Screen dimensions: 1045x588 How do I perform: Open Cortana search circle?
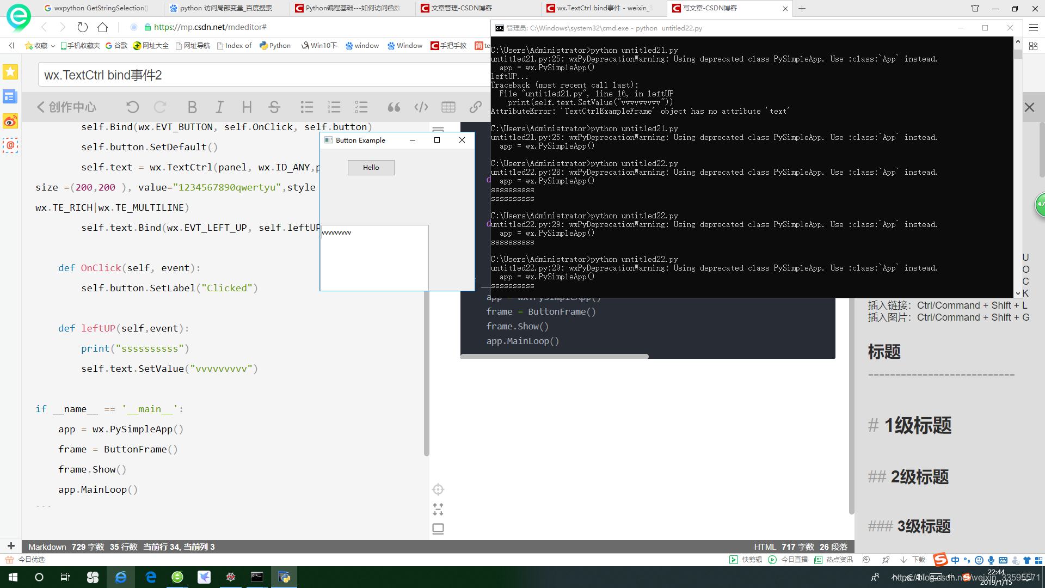39,577
